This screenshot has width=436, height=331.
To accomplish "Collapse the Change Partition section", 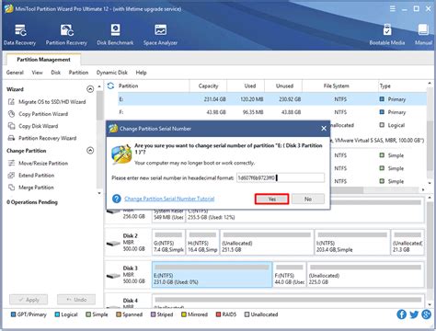I will [x=90, y=151].
